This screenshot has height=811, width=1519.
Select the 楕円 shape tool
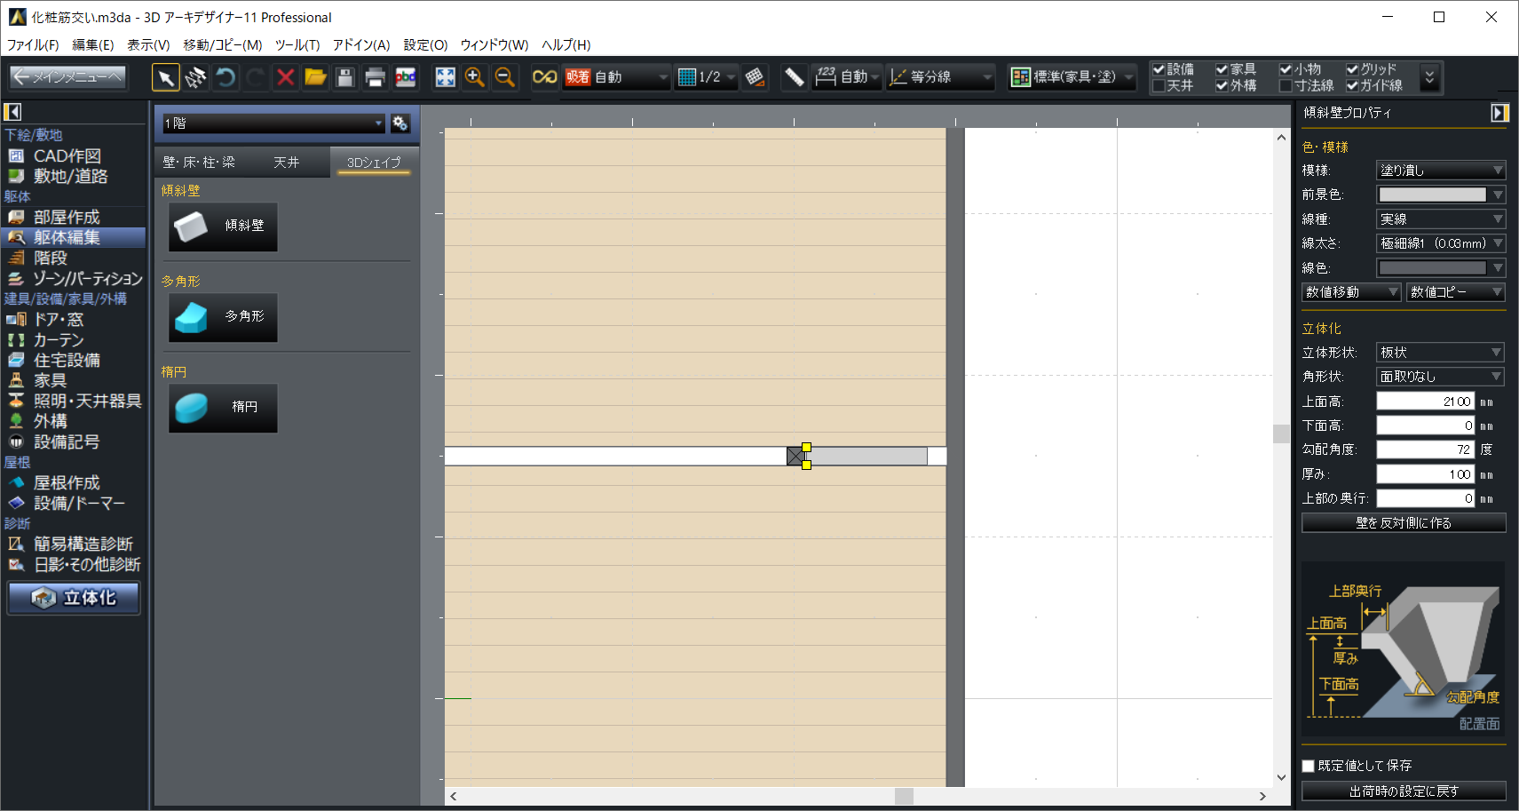pos(223,408)
